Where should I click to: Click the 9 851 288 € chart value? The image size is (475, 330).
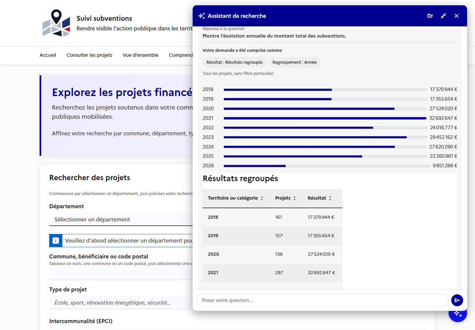pyautogui.click(x=445, y=166)
